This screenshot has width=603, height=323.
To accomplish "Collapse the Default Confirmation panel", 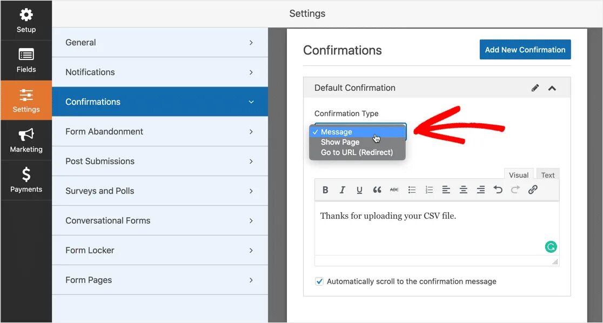I will coord(552,88).
